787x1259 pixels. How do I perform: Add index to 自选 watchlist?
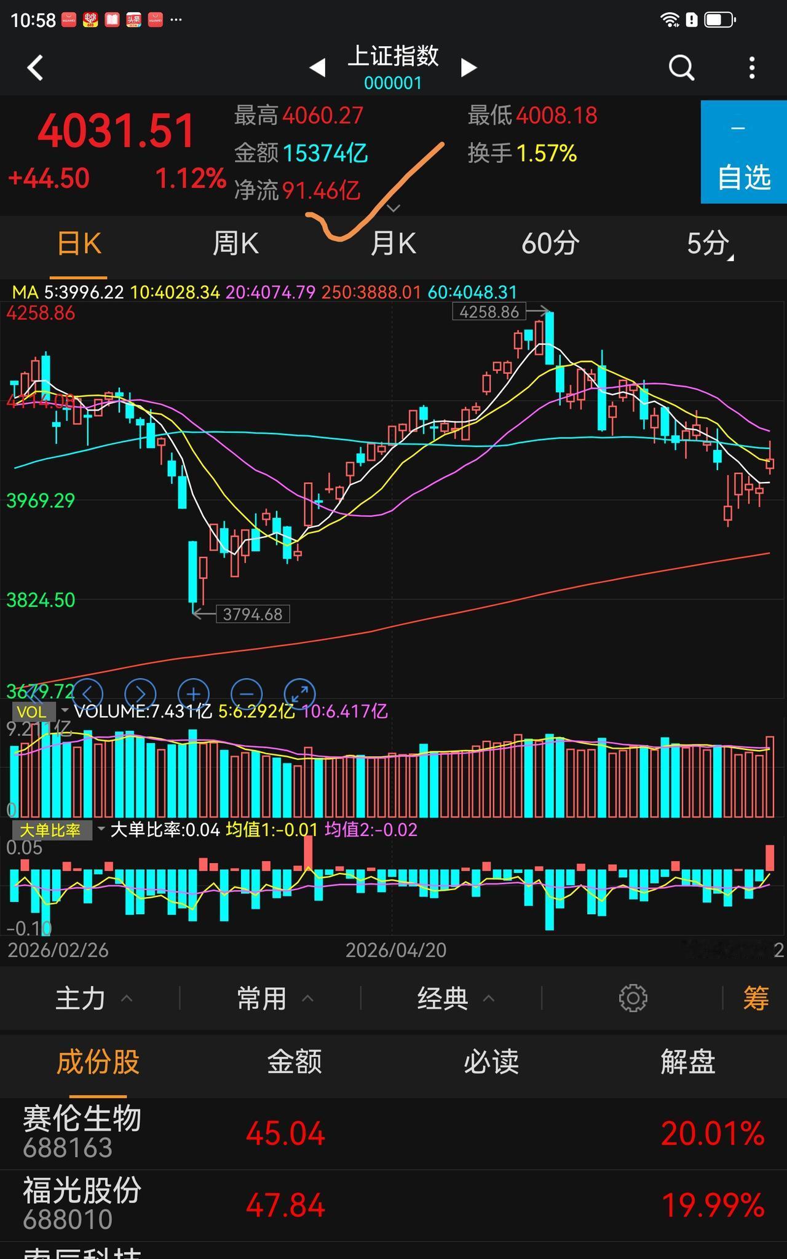tap(744, 152)
